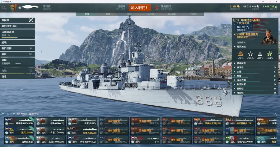Screen dimensions: 280x147
Task: Open the 軍械庫 armory crossed-swords icon
Action: (31, 20)
